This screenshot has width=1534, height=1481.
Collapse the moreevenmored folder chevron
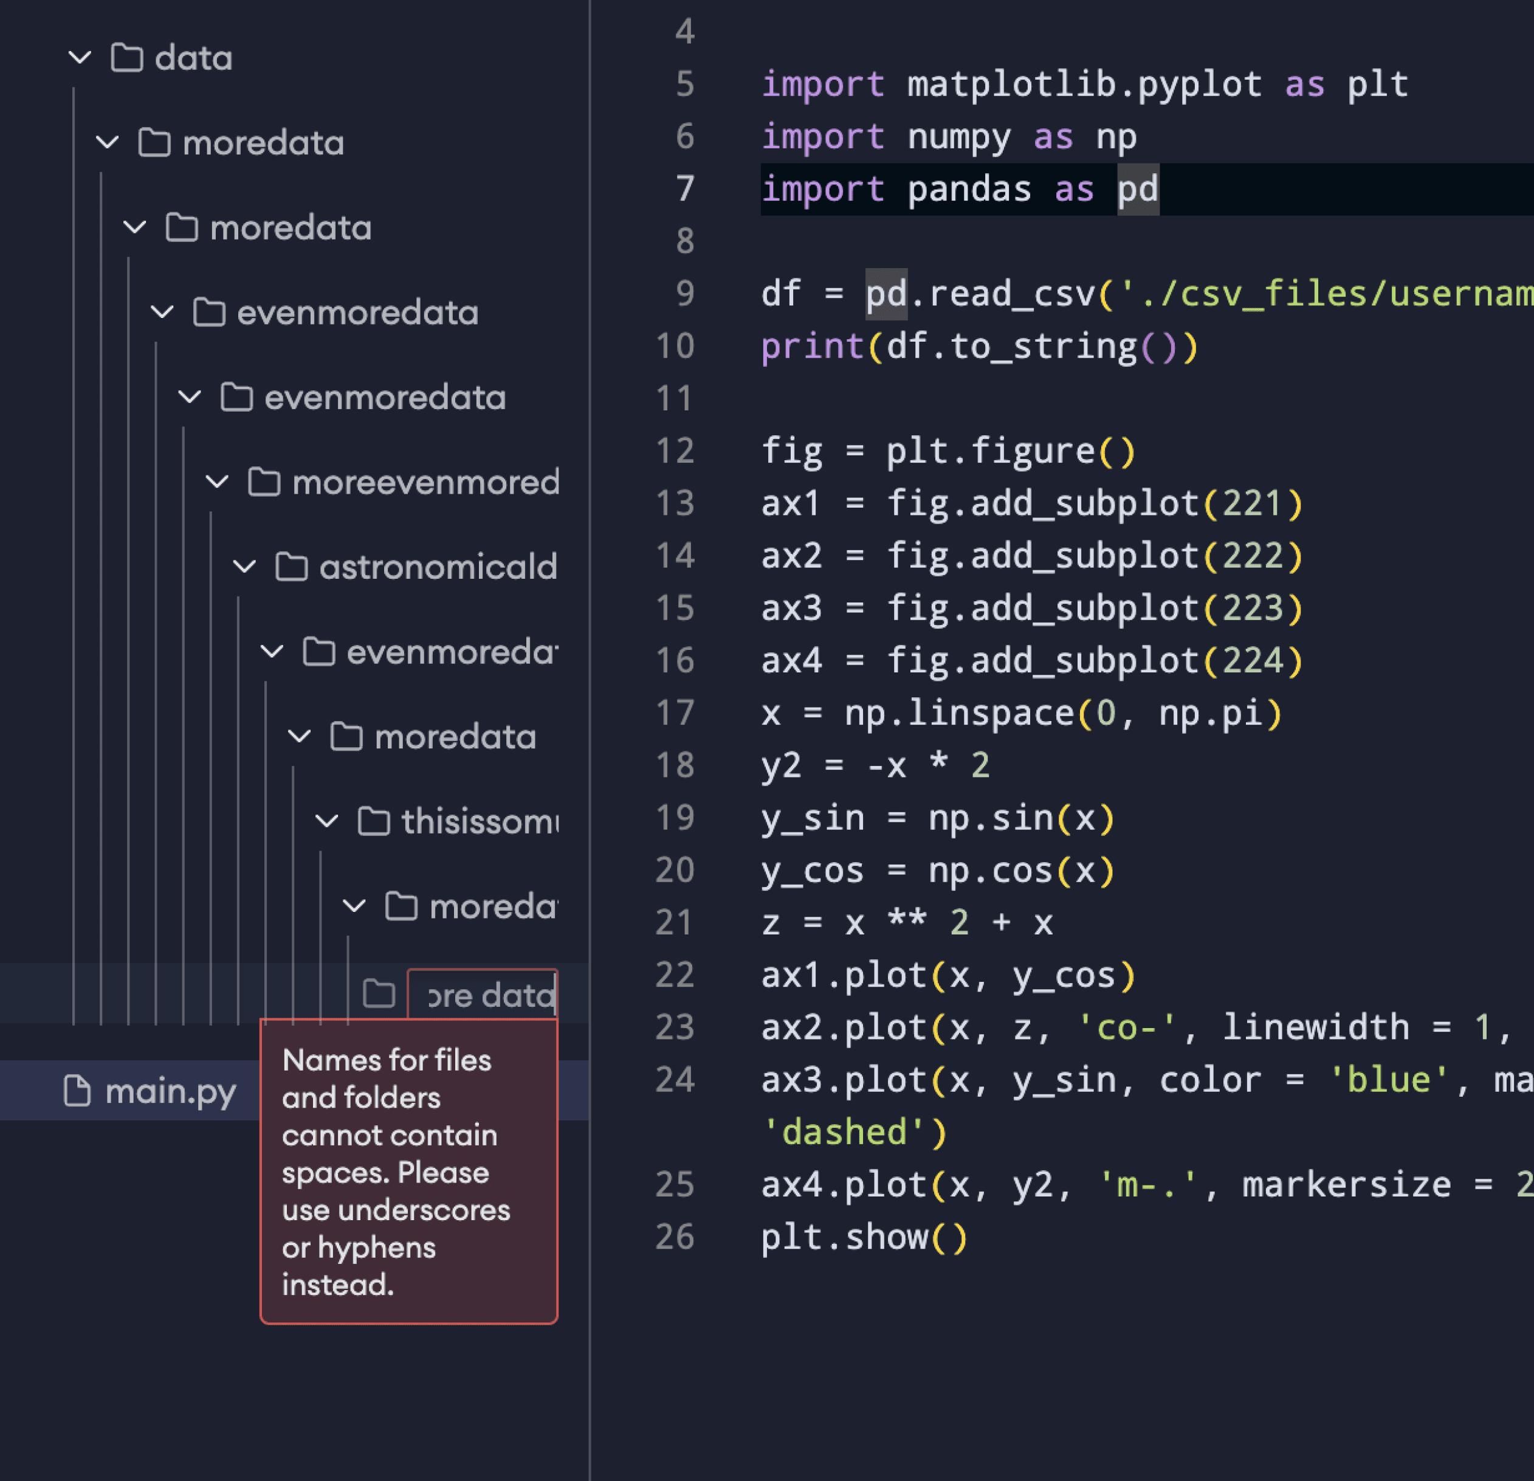pyautogui.click(x=218, y=482)
